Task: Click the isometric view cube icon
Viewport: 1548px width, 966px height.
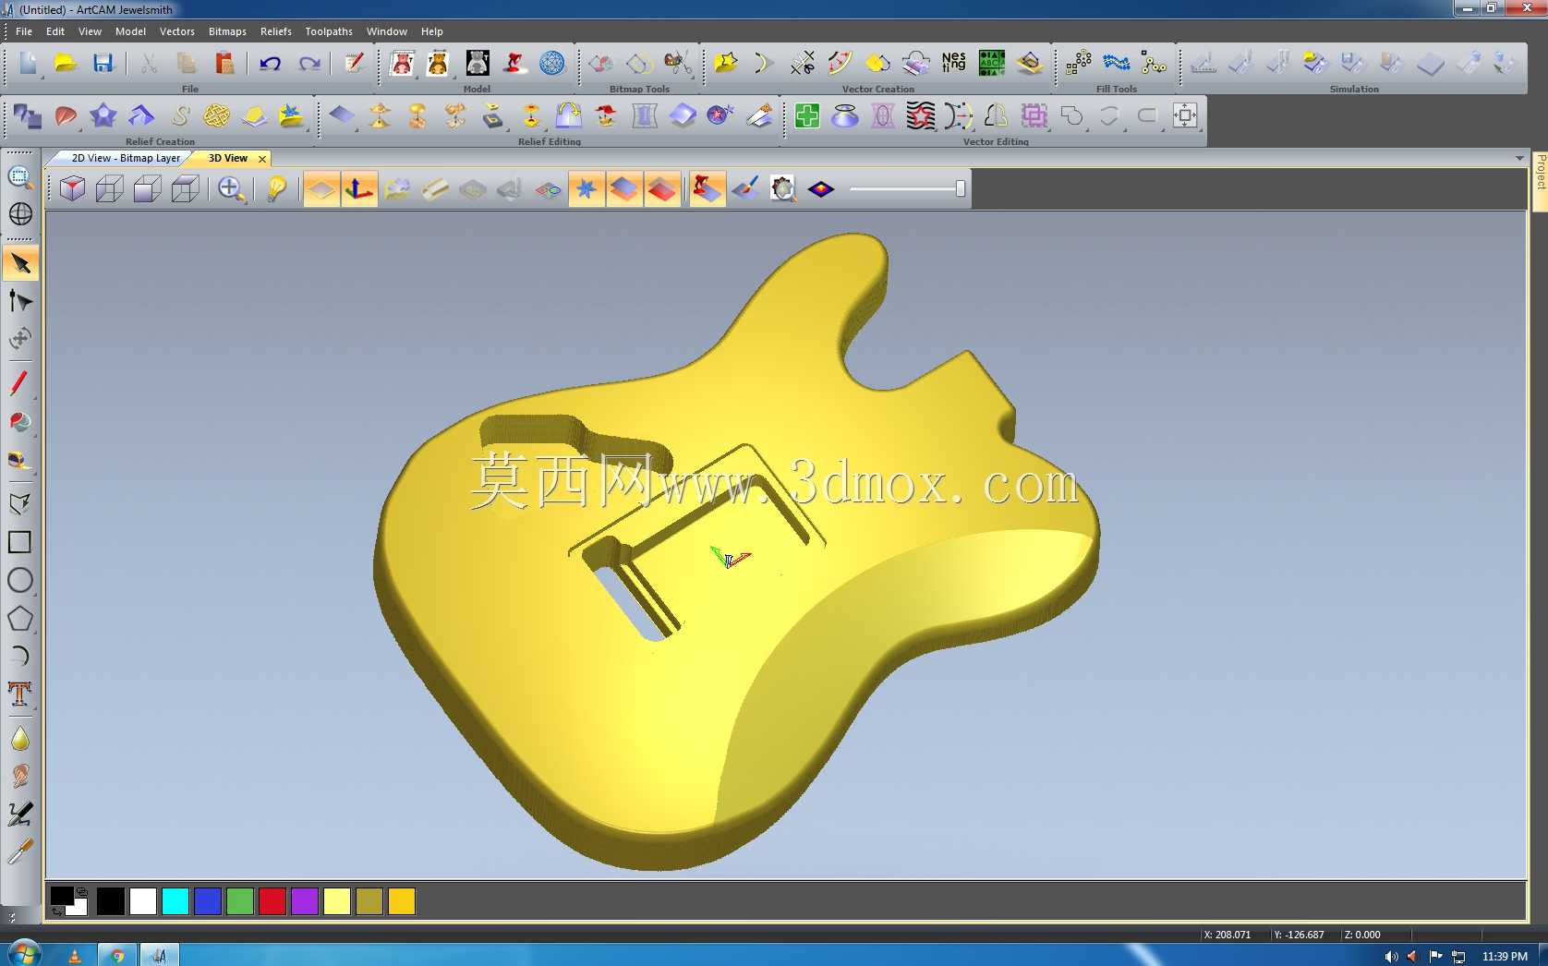Action: coord(72,189)
